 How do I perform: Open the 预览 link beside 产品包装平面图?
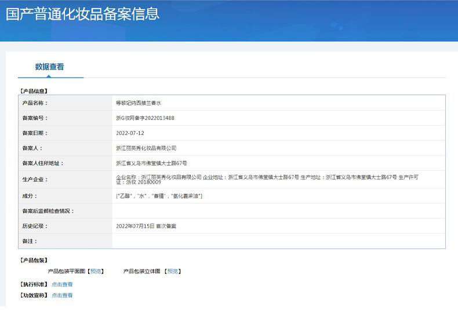96,271
